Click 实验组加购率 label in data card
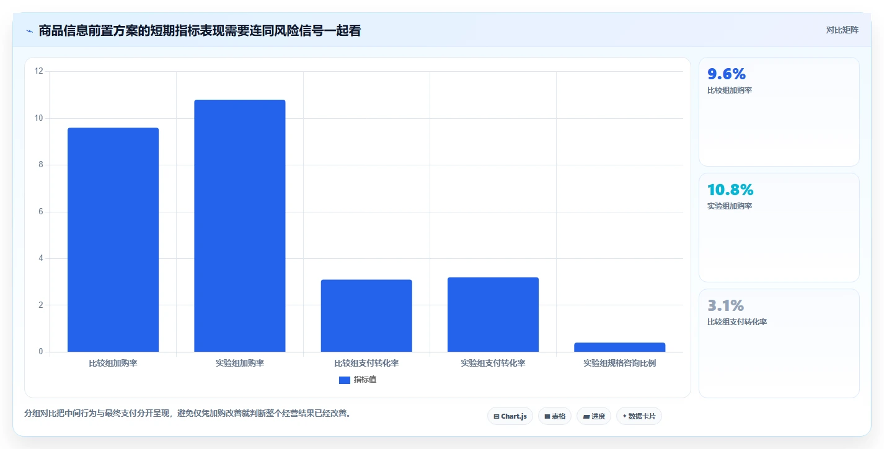 click(730, 206)
